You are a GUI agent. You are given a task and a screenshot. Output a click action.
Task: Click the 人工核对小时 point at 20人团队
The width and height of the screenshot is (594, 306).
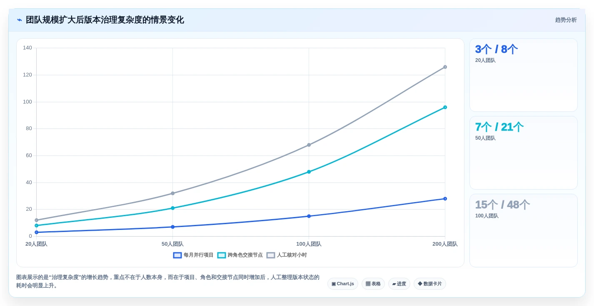coord(36,220)
